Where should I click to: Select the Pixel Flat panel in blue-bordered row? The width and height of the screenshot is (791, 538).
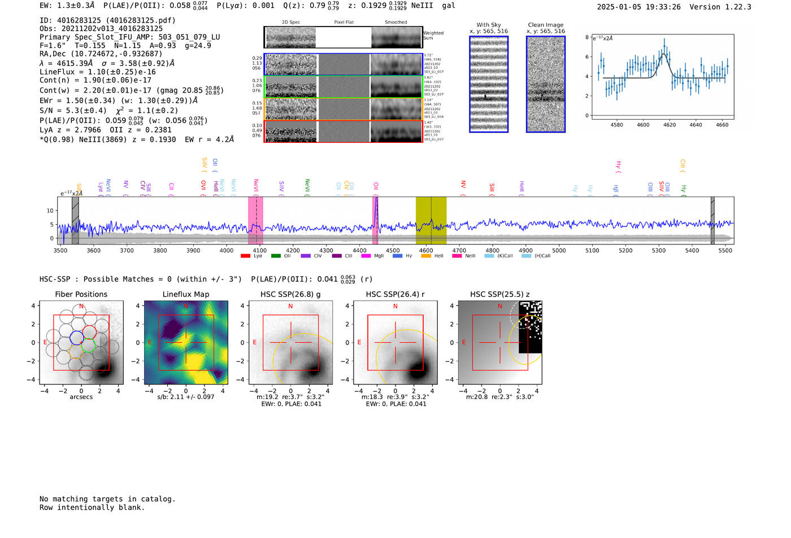[x=344, y=64]
